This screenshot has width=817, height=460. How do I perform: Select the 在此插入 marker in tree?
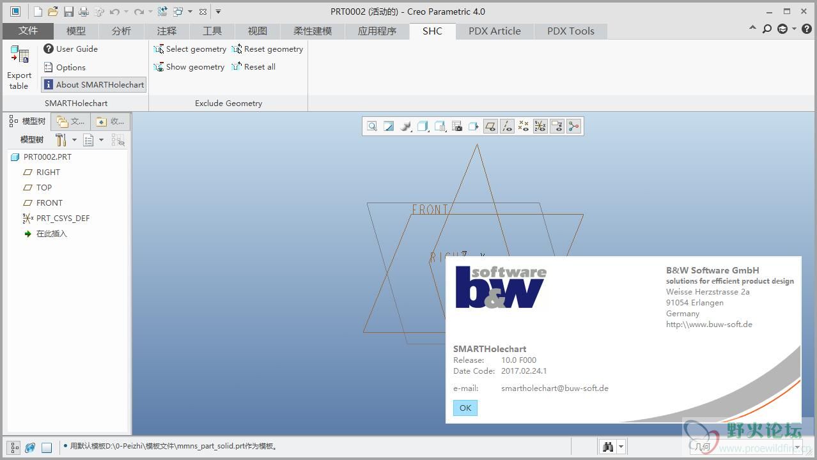coord(45,233)
